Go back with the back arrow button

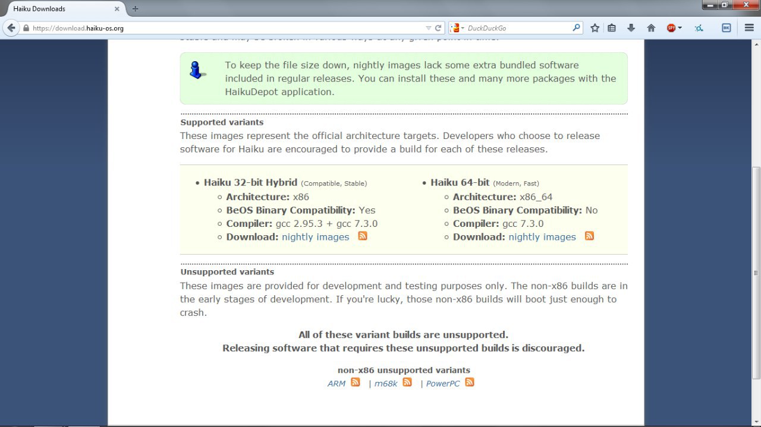[x=11, y=28]
